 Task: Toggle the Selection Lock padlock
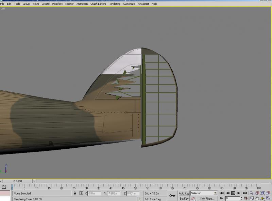point(75,193)
